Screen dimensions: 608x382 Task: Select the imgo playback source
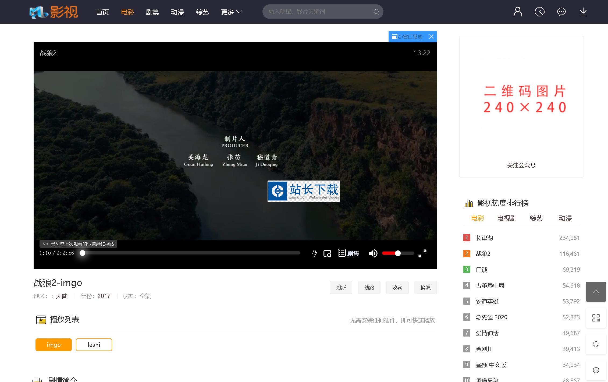tap(54, 345)
